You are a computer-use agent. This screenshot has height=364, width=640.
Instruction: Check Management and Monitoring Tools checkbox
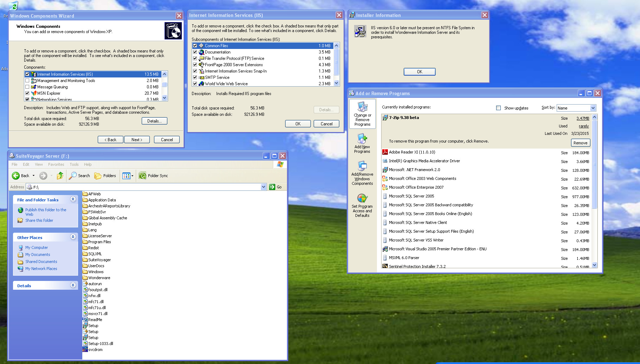pyautogui.click(x=27, y=81)
